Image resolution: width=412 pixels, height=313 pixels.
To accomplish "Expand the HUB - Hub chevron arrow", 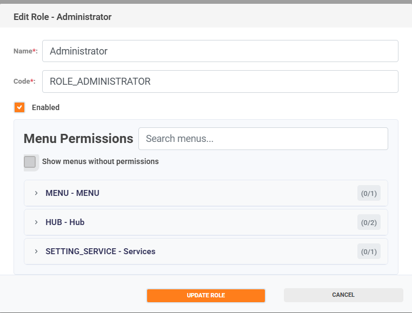I will [36, 222].
